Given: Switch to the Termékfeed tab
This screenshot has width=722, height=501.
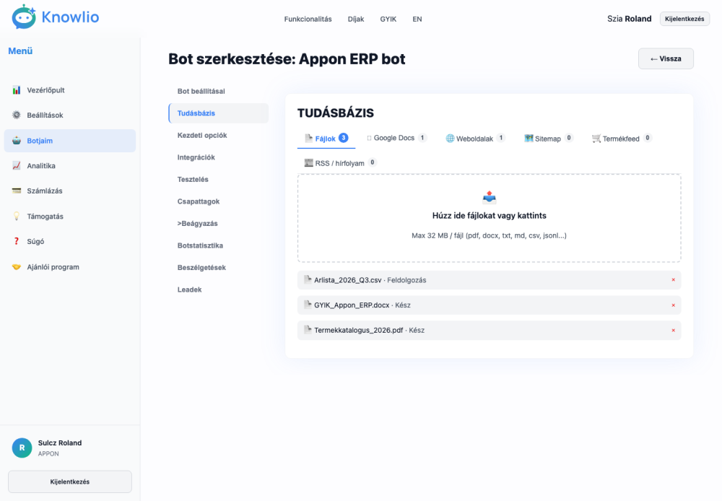Looking at the screenshot, I should [x=622, y=138].
